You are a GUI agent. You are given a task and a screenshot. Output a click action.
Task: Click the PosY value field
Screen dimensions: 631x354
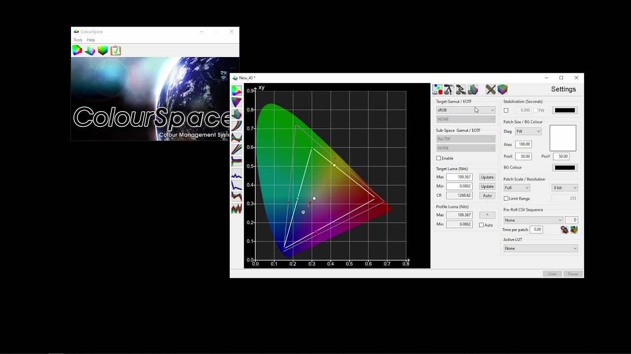pos(561,156)
